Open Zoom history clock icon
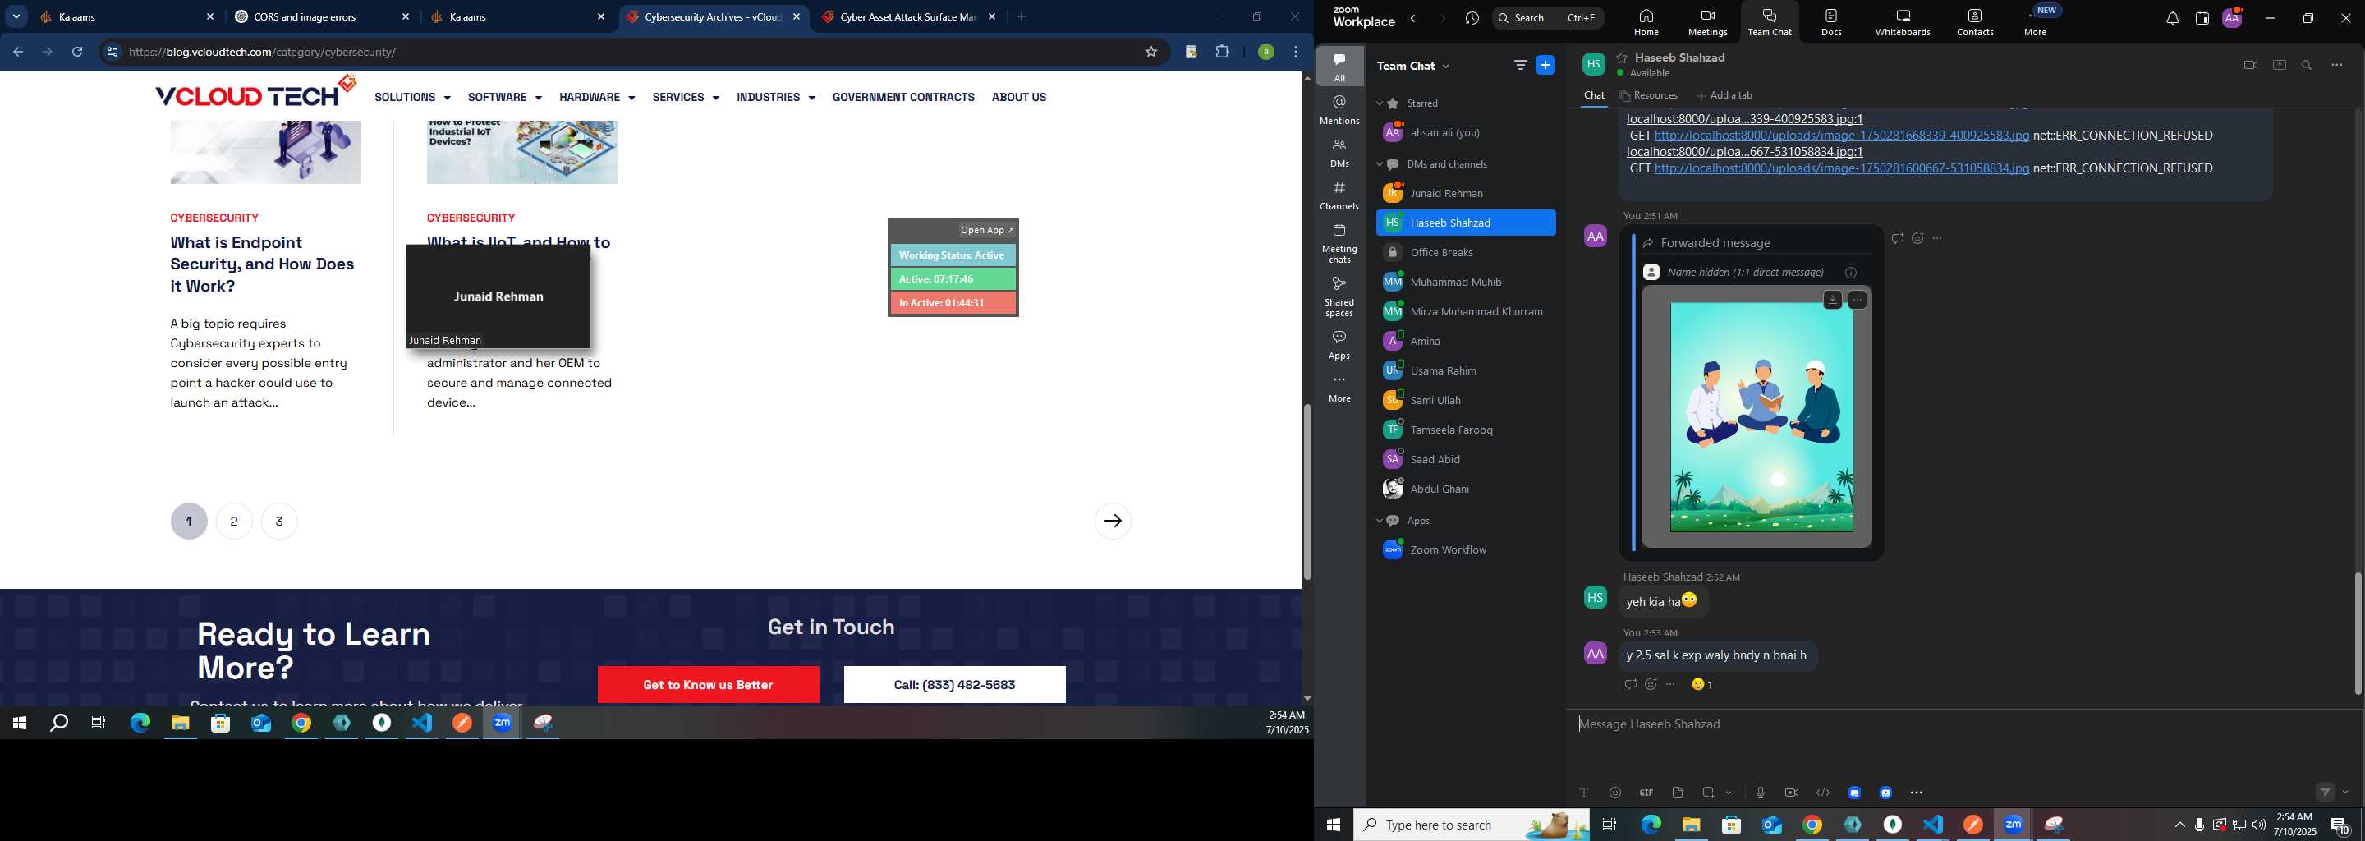This screenshot has height=841, width=2365. pyautogui.click(x=1472, y=18)
